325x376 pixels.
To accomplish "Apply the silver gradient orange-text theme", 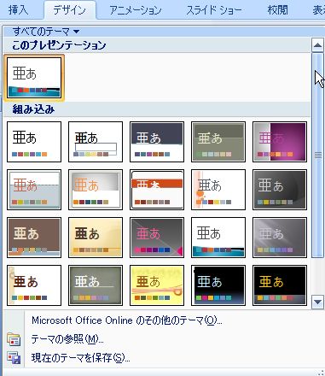I will [96, 190].
